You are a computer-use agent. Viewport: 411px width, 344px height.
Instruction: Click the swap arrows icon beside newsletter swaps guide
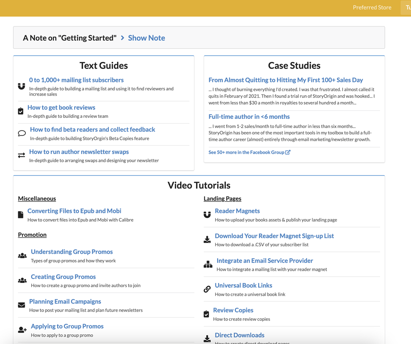[x=21, y=155]
